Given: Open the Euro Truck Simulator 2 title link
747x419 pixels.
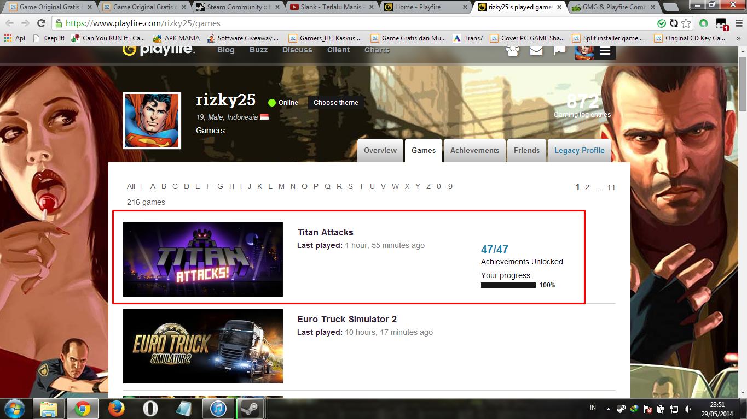Looking at the screenshot, I should (x=347, y=319).
